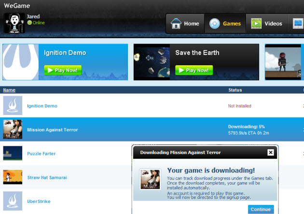Open Jared's profile avatar
This screenshot has width=304, height=214.
pos(14,23)
